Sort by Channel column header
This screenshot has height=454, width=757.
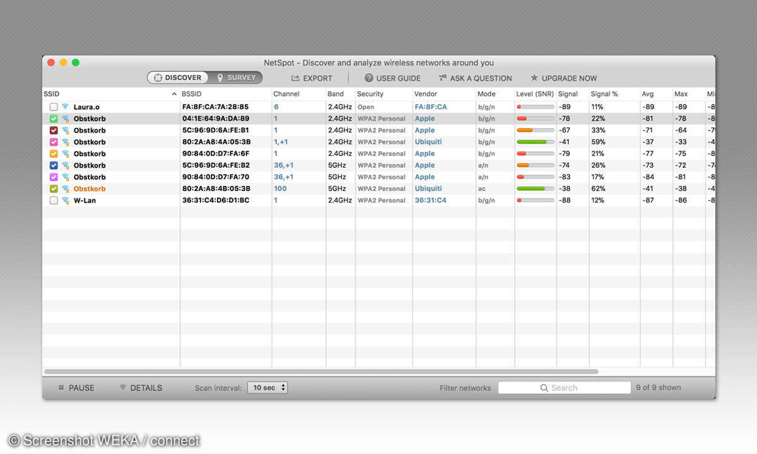(x=299, y=94)
